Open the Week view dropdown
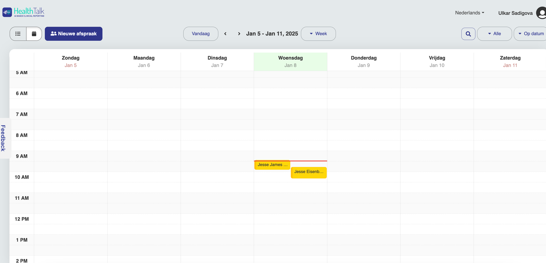546x263 pixels. pyautogui.click(x=318, y=34)
